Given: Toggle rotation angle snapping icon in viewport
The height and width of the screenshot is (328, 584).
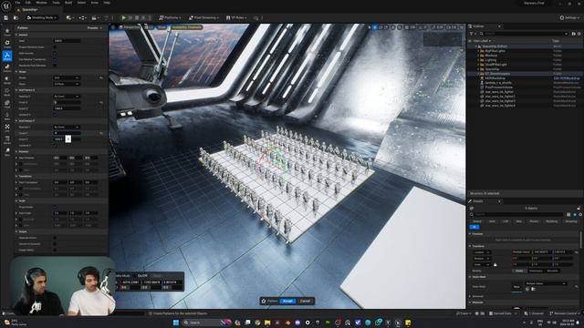Looking at the screenshot, I should point(421,27).
